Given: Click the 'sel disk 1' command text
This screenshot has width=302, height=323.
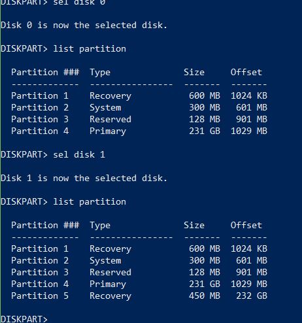Looking at the screenshot, I should coord(79,154).
